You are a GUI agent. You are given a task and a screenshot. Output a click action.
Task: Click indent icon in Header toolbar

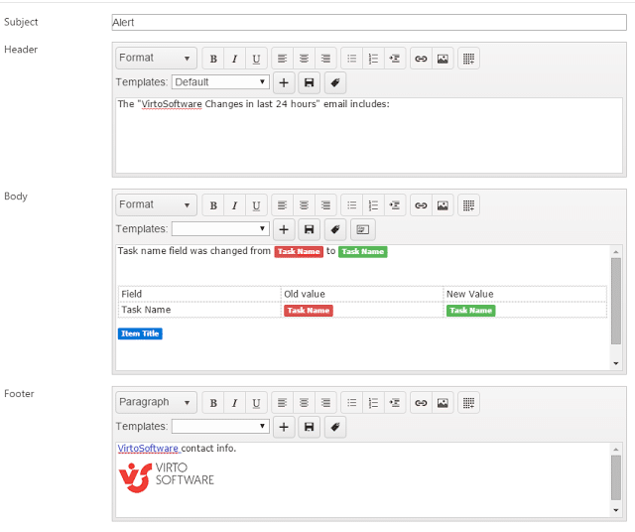click(395, 59)
